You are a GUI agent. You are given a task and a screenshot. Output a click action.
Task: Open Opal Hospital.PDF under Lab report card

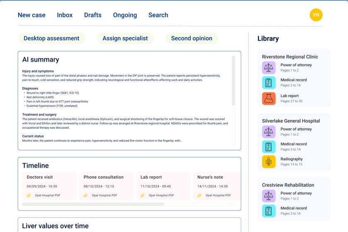pyautogui.click(x=161, y=196)
